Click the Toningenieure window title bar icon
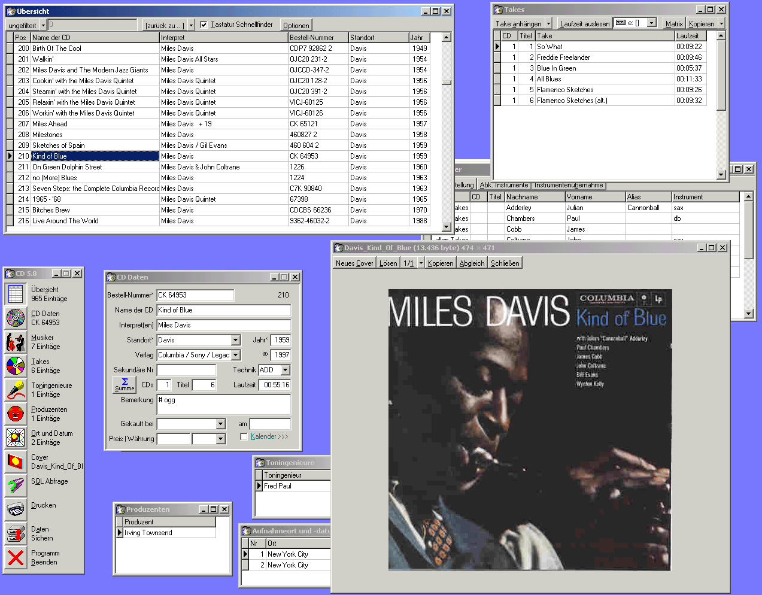Screen dimensions: 762x595 tap(260, 463)
